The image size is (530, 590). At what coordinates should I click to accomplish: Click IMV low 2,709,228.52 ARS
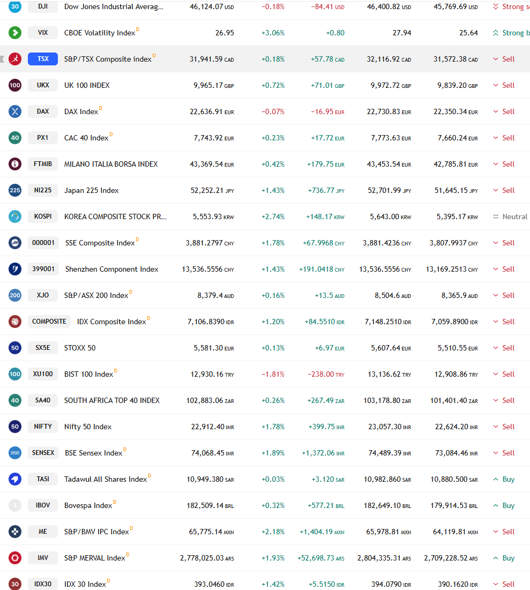451,558
